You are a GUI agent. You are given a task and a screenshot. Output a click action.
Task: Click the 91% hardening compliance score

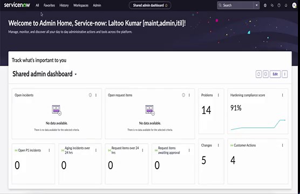click(236, 108)
